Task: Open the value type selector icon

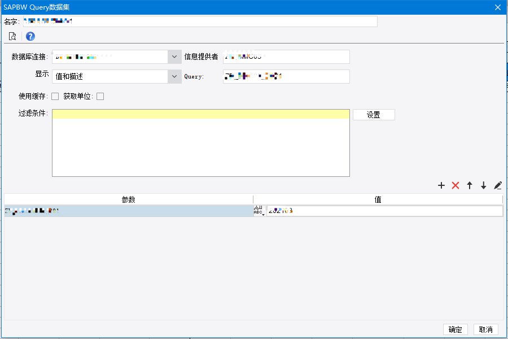Action: pyautogui.click(x=260, y=211)
